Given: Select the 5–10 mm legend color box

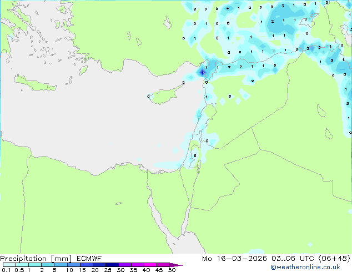Looking at the screenshot, I should [x=61, y=265].
